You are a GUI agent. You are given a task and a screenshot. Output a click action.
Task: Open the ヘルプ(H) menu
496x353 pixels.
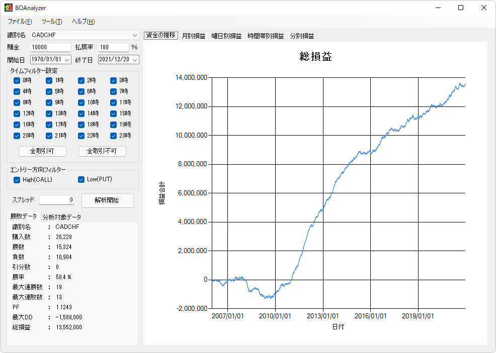click(83, 22)
